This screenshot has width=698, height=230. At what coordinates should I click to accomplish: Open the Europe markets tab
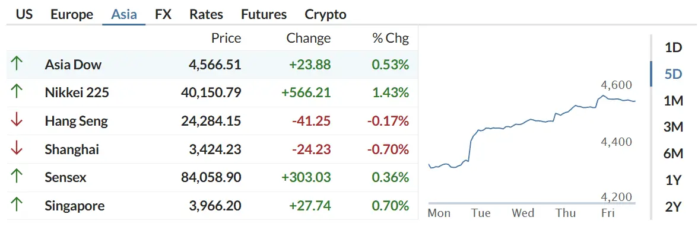pyautogui.click(x=72, y=14)
